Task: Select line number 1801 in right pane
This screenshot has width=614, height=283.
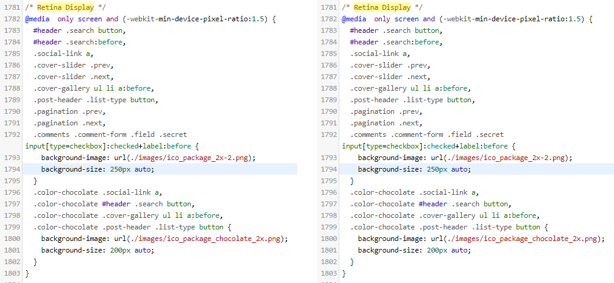Action: pos(328,250)
